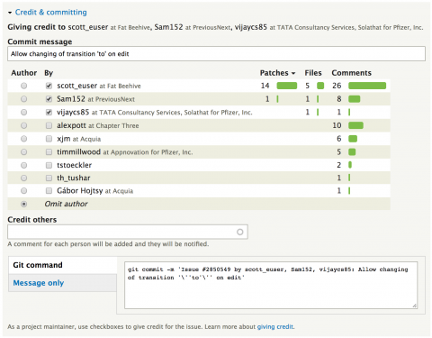
Task: Select alexpott as author radio
Action: tap(23, 125)
